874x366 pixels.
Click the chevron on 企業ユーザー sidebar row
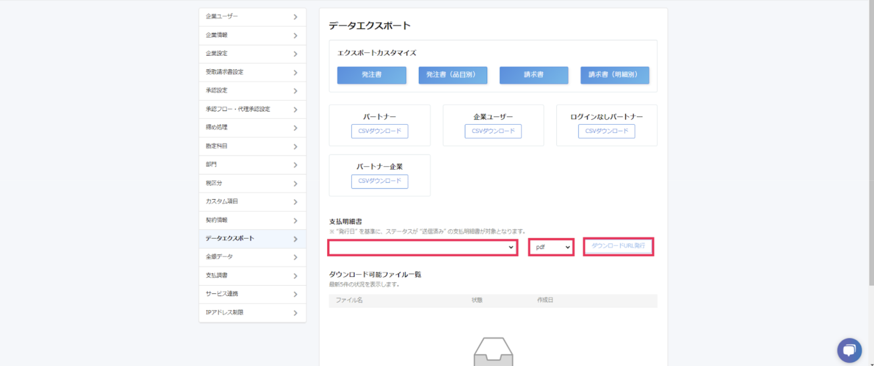pyautogui.click(x=295, y=17)
